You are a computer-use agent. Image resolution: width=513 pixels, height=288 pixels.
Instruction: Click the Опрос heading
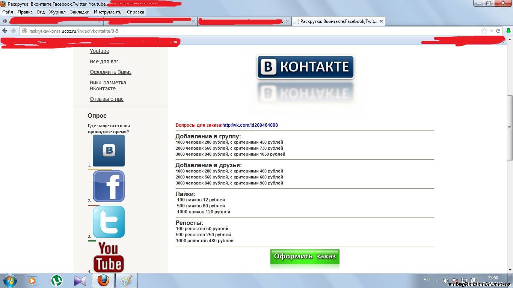97,116
